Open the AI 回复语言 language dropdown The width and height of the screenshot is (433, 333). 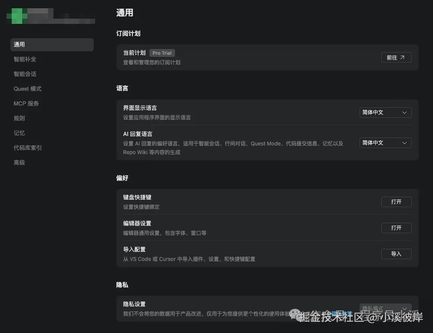pos(385,142)
